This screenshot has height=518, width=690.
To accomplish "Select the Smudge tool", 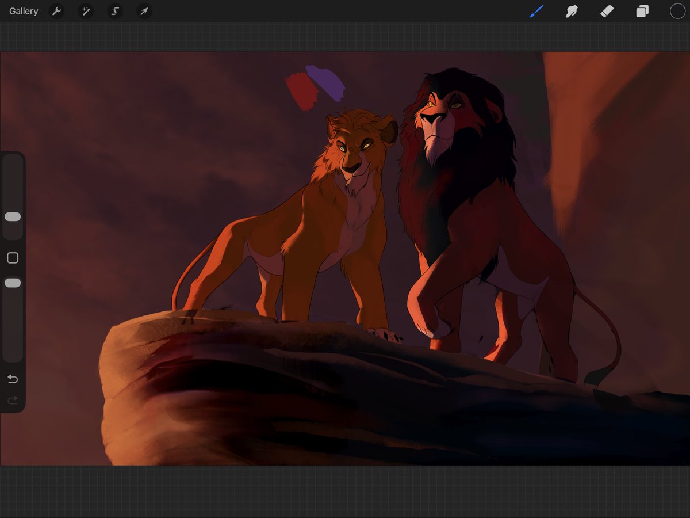I will point(572,11).
